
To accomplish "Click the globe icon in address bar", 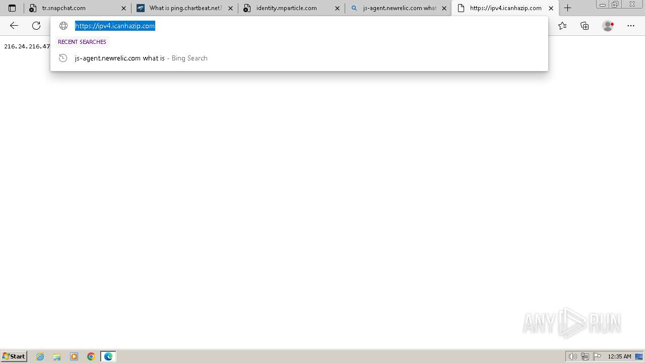I will pyautogui.click(x=63, y=26).
